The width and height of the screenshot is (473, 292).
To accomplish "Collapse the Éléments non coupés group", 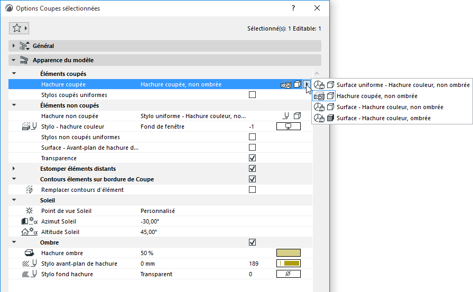I will [x=14, y=105].
